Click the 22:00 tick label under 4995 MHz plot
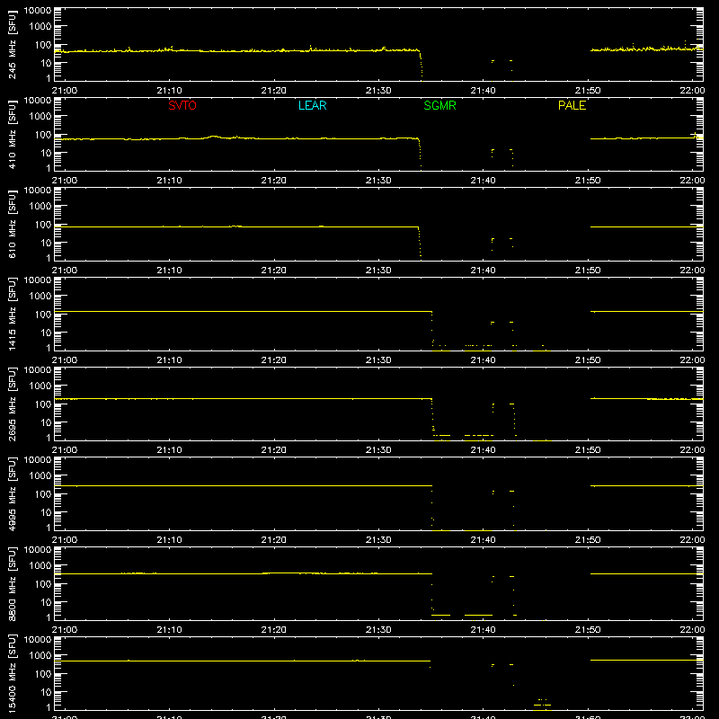The image size is (719, 719). click(x=692, y=540)
